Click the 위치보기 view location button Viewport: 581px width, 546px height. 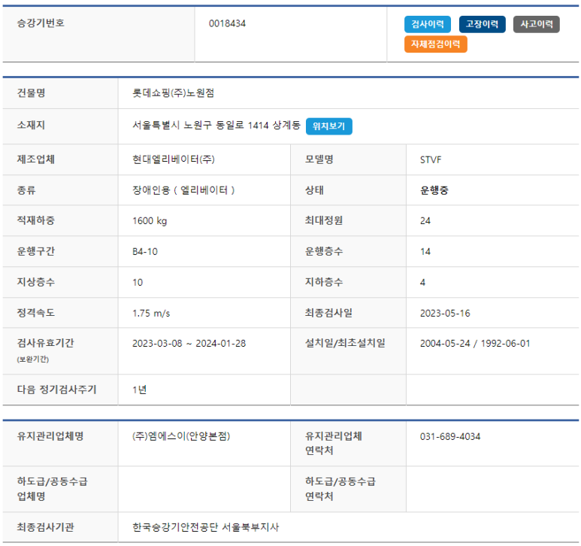[328, 126]
